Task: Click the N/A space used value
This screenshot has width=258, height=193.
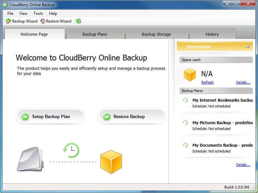Action: (207, 74)
